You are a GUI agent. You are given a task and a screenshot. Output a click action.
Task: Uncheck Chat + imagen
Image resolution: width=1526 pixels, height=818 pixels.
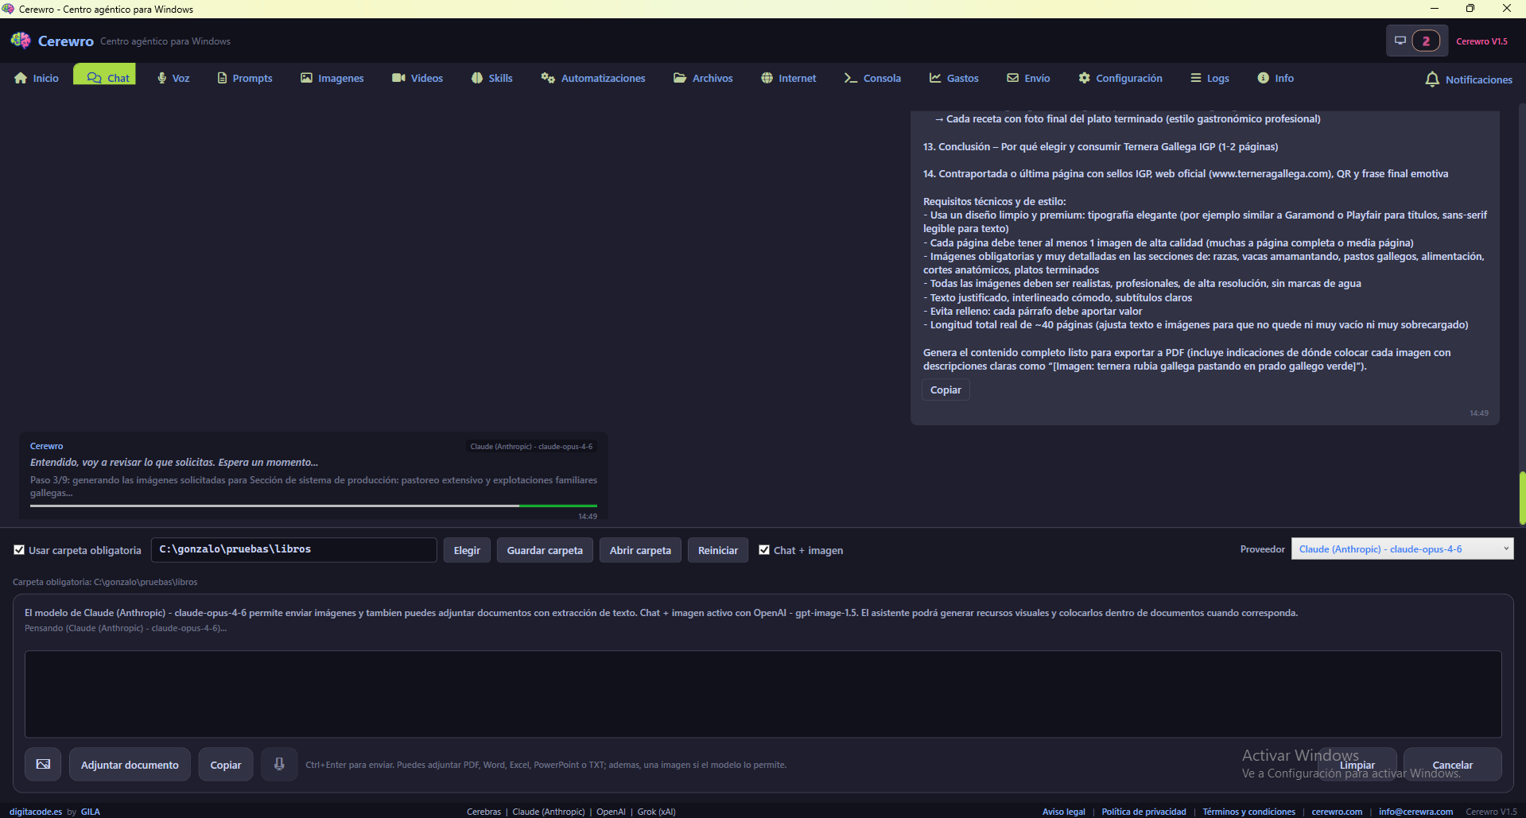(x=764, y=549)
